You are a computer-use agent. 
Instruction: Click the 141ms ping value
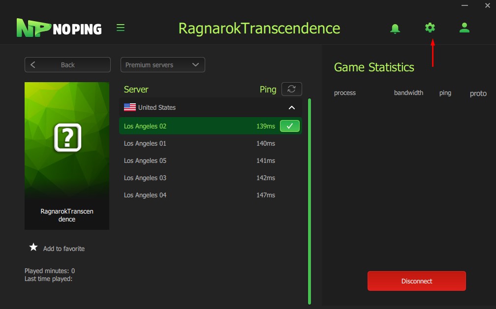pos(266,161)
